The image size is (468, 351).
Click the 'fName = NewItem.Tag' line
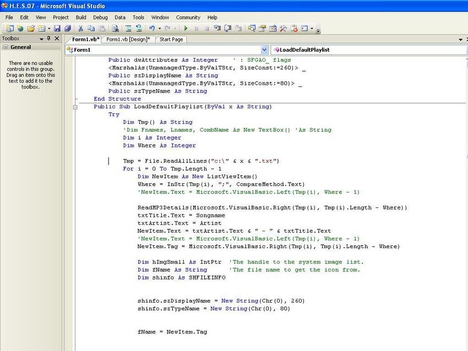[x=172, y=332]
